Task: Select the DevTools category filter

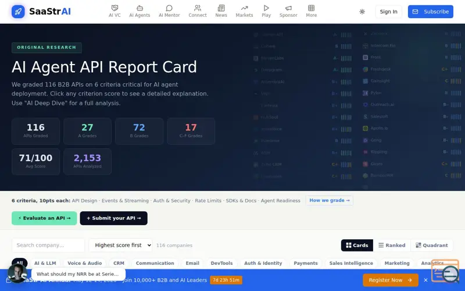Action: pyautogui.click(x=221, y=263)
